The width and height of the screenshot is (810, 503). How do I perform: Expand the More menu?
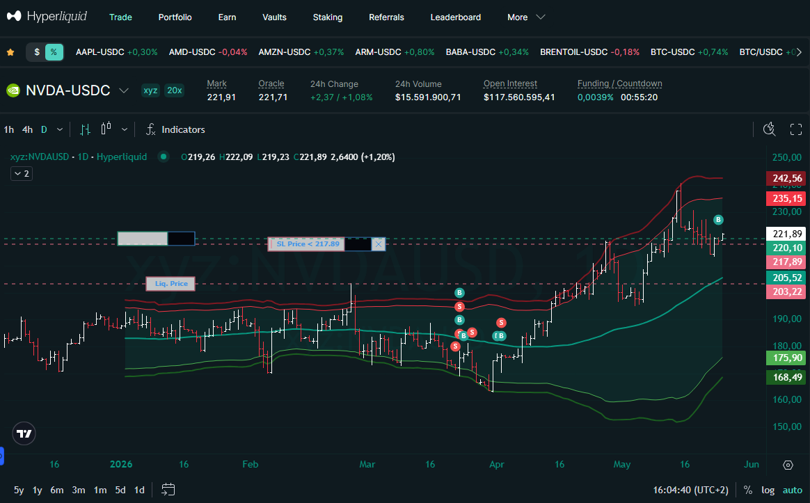tap(526, 17)
